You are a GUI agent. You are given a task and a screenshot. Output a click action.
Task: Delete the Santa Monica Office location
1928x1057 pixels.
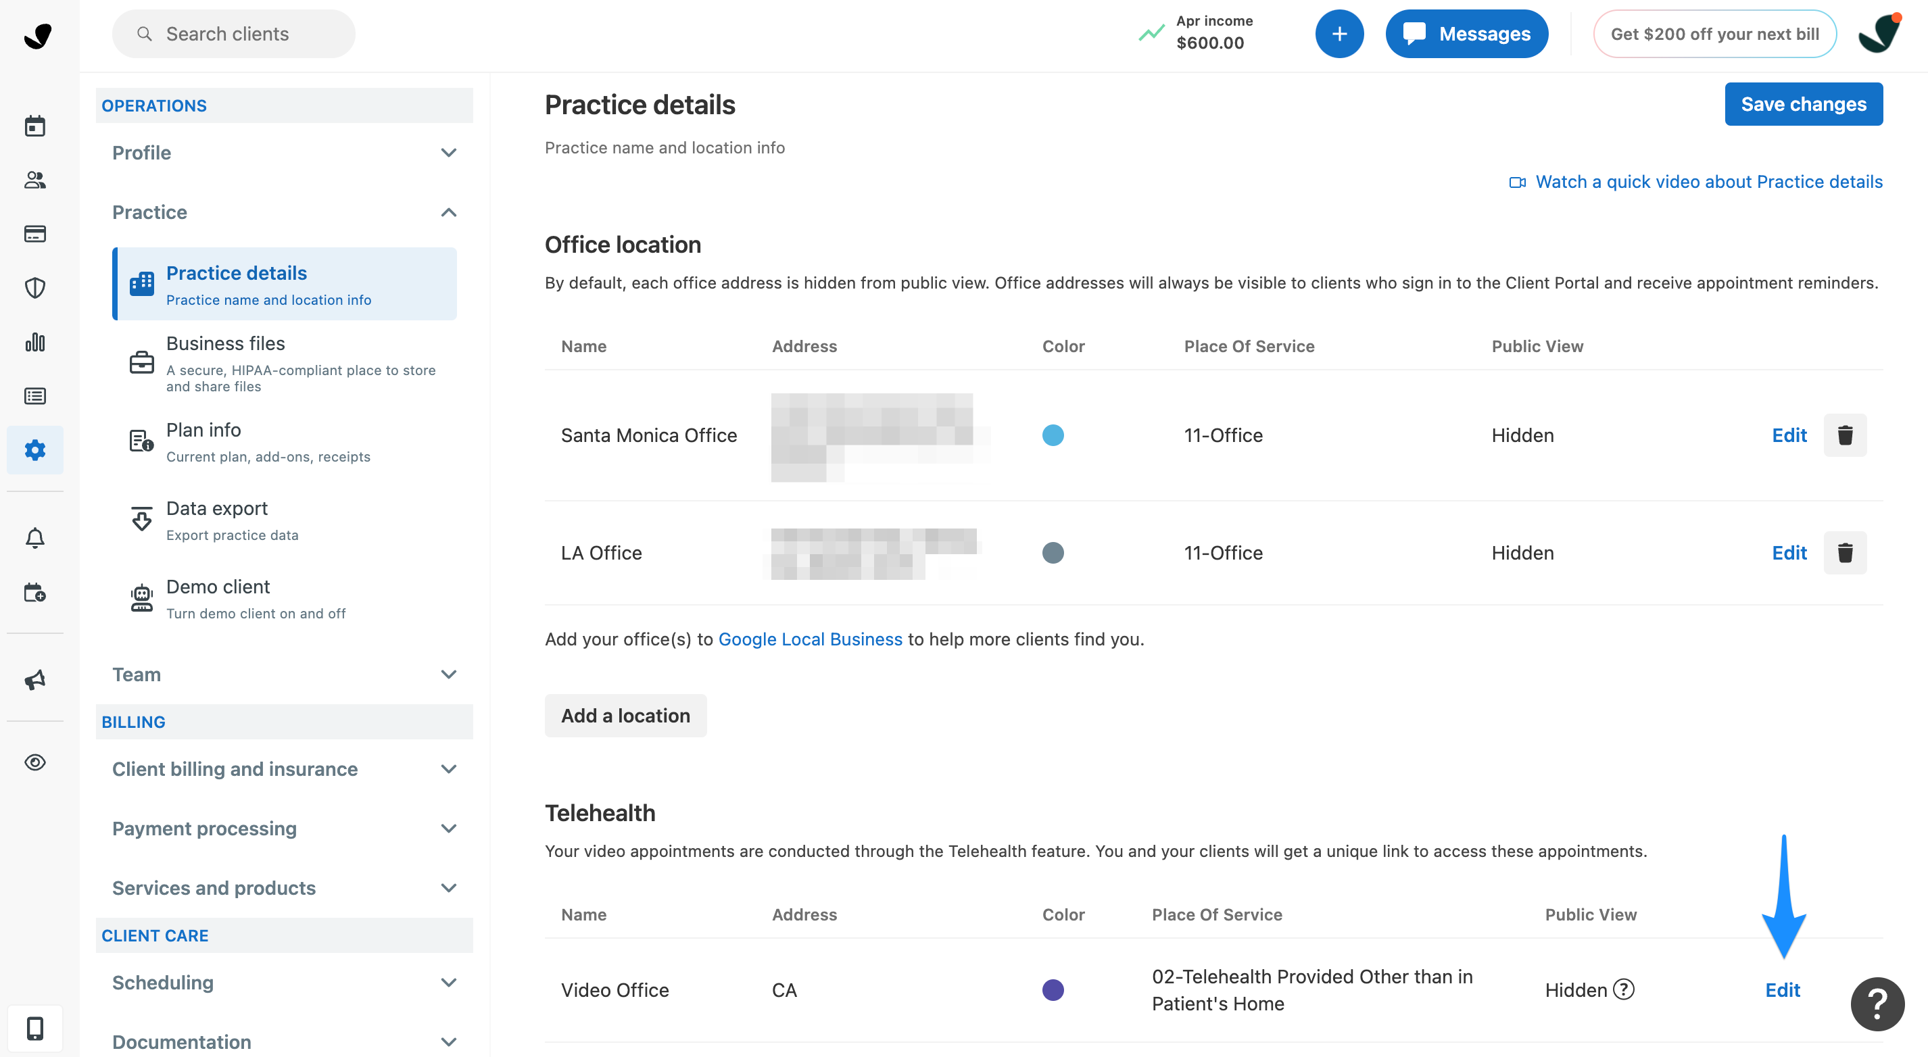pyautogui.click(x=1844, y=435)
